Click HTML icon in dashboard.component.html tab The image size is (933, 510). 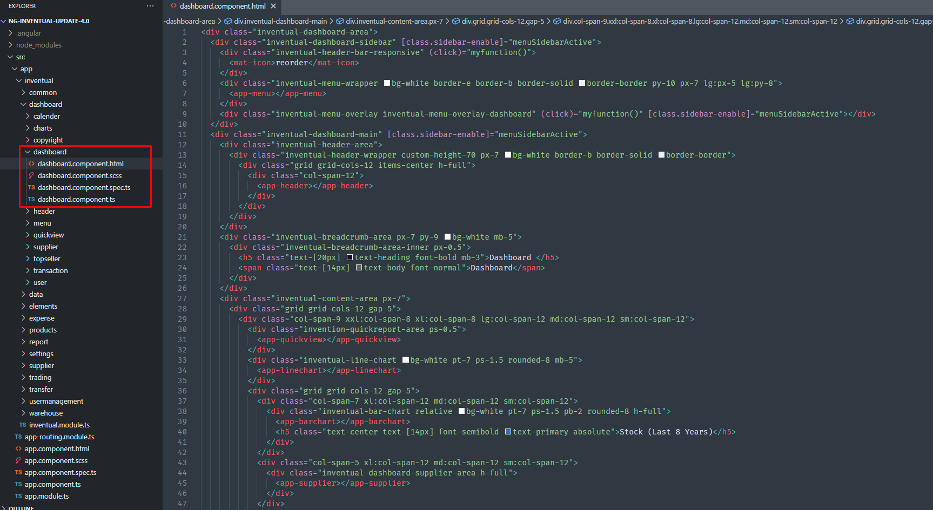pyautogui.click(x=173, y=6)
